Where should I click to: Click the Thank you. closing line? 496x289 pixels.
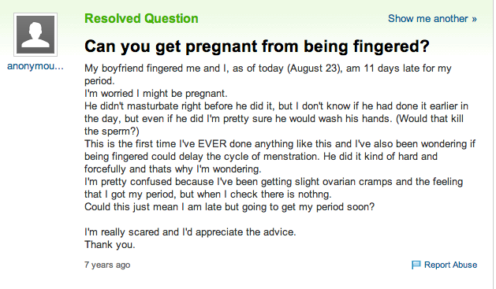110,245
